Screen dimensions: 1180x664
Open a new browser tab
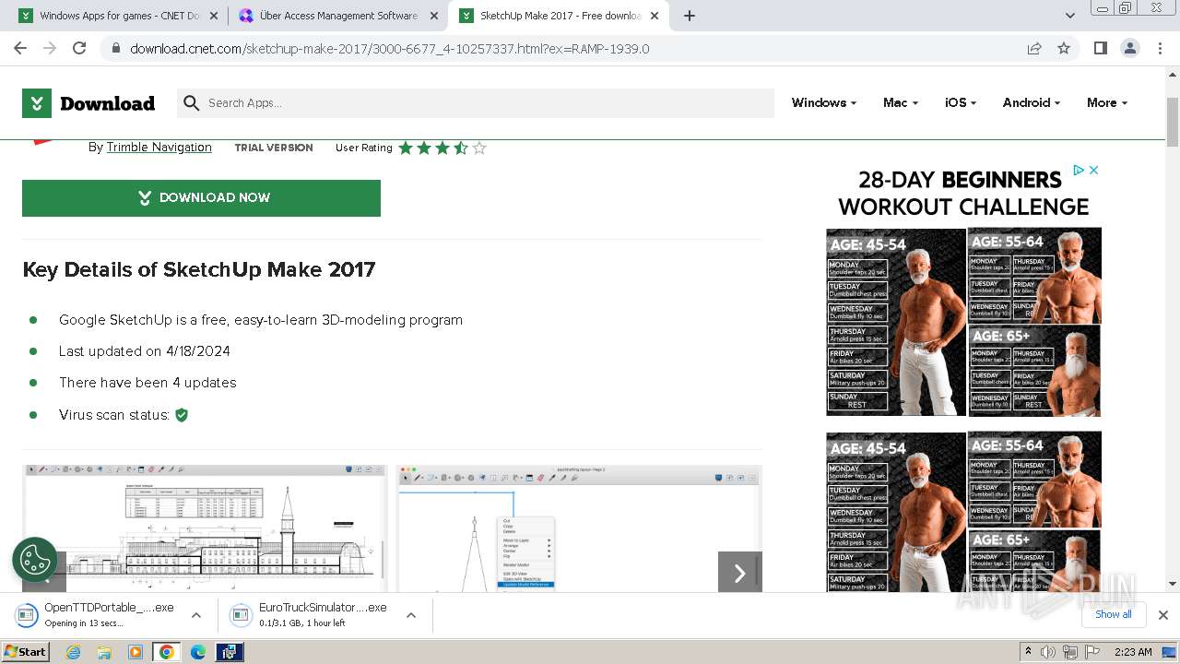tap(690, 16)
